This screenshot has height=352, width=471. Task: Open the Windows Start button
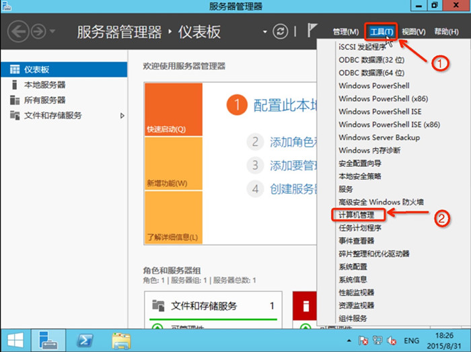[15, 341]
